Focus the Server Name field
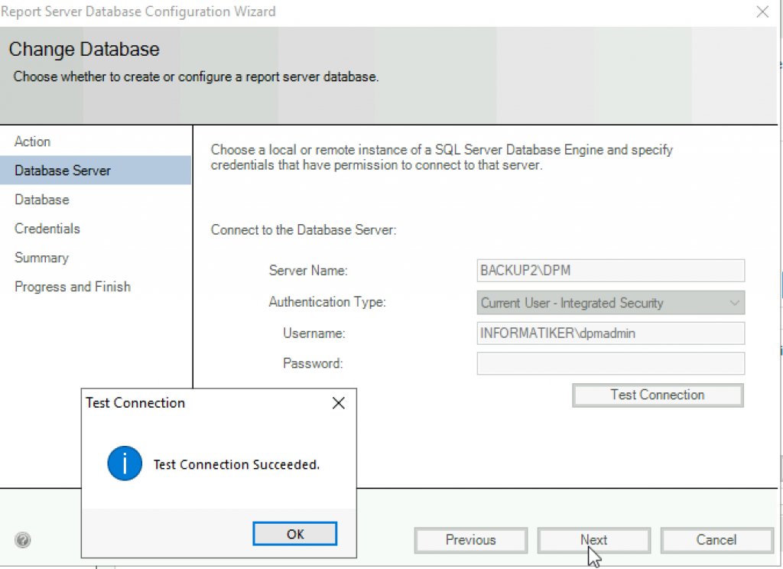The width and height of the screenshot is (783, 569). pos(611,270)
